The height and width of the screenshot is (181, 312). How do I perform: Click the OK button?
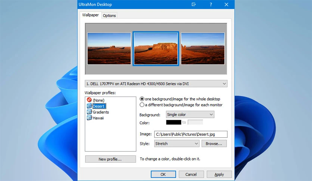pyautogui.click(x=163, y=174)
